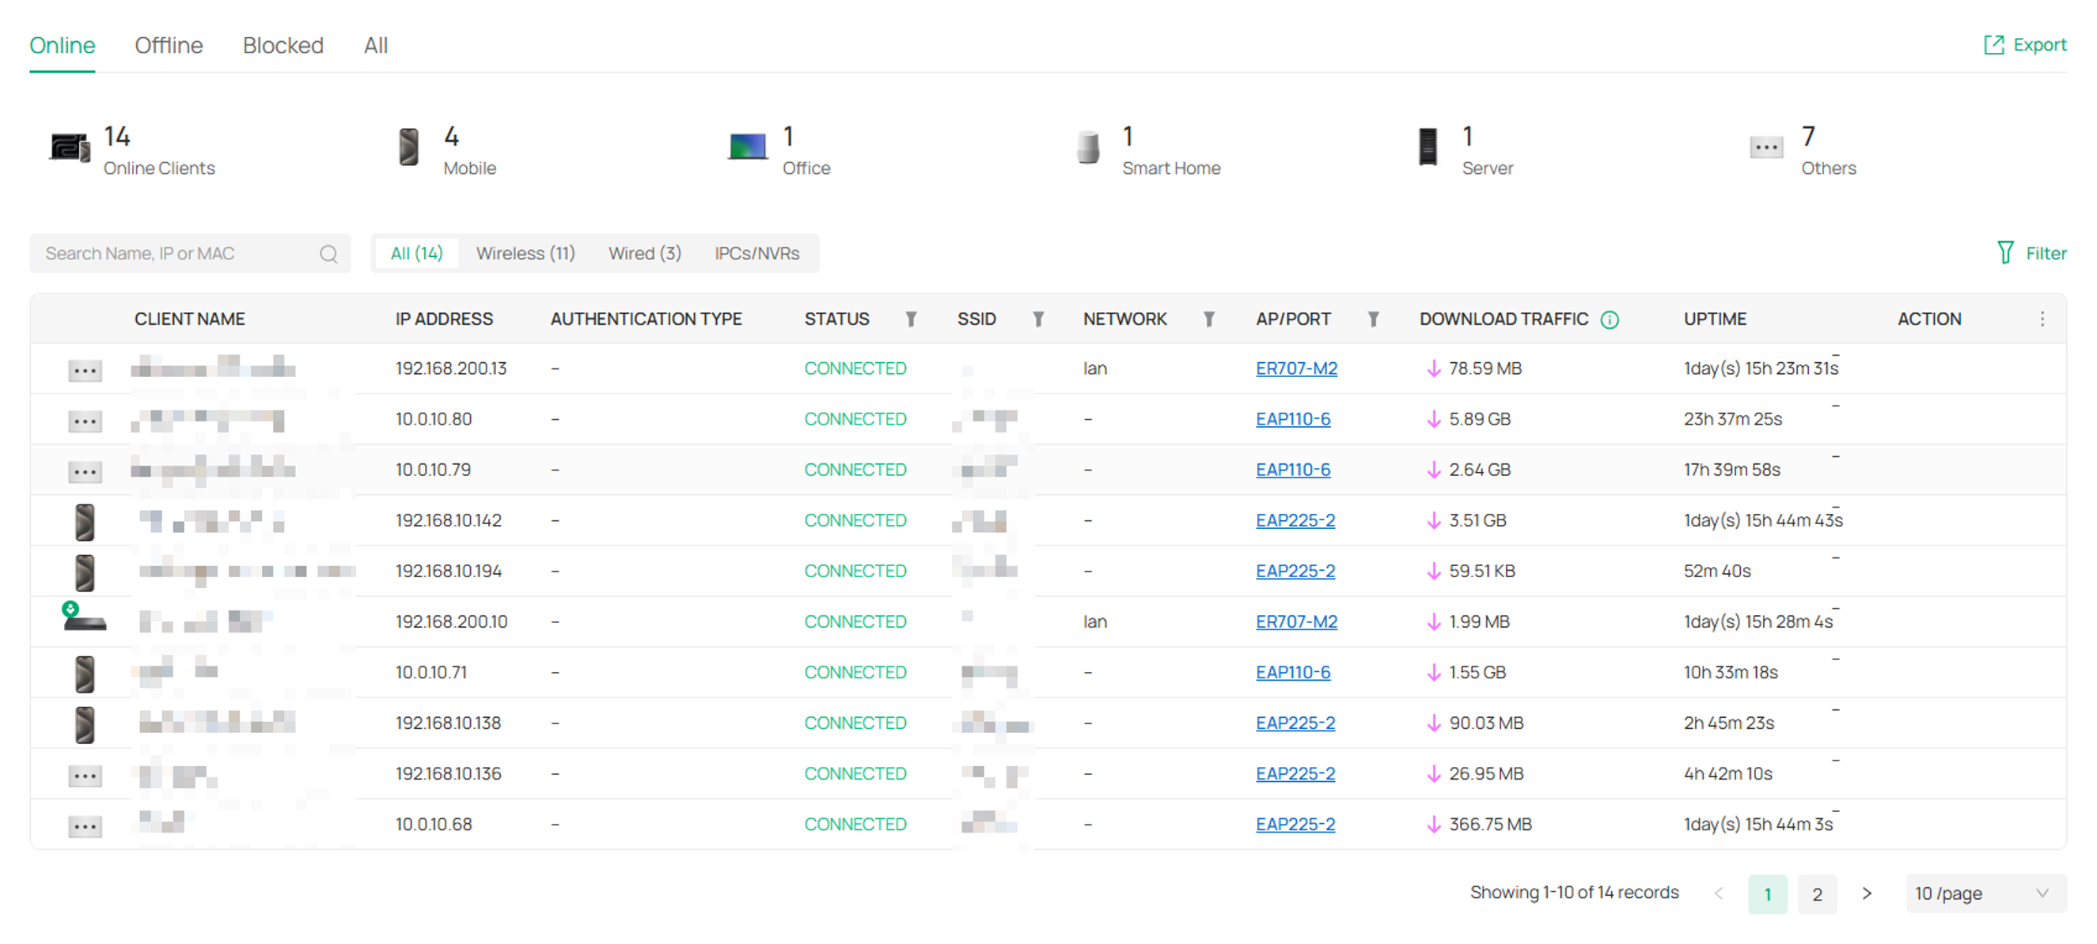Switch to the Blocked tab
2097x944 pixels.
(283, 46)
